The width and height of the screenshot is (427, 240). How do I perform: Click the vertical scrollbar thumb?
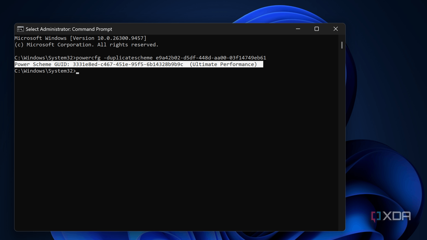pos(342,45)
